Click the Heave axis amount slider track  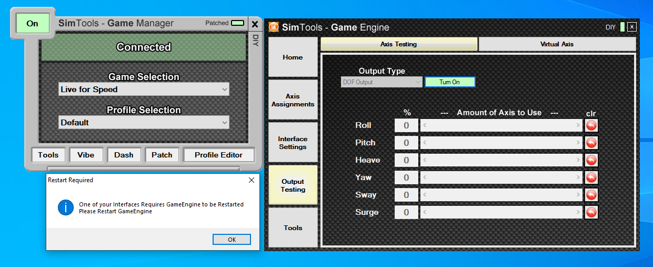click(501, 160)
